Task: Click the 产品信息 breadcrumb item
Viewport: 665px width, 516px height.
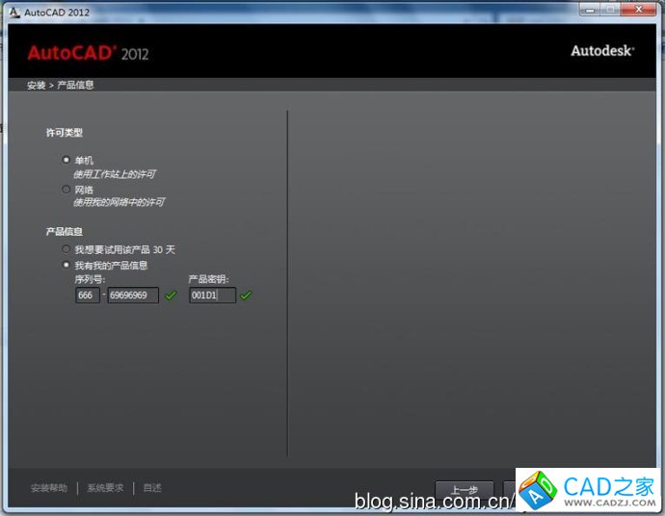Action: [x=75, y=86]
